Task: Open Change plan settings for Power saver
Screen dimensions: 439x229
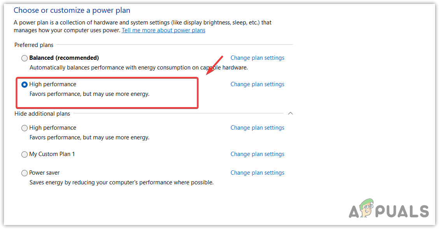Action: pos(257,173)
